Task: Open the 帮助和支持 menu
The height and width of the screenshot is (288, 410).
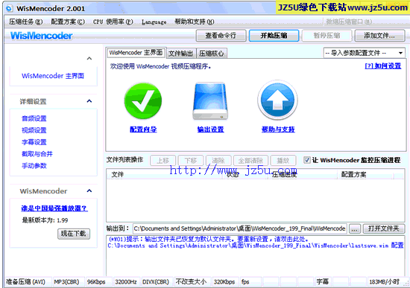Action: [195, 22]
